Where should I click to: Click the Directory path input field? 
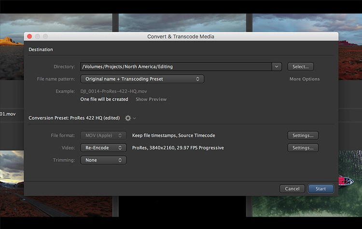[x=176, y=67]
